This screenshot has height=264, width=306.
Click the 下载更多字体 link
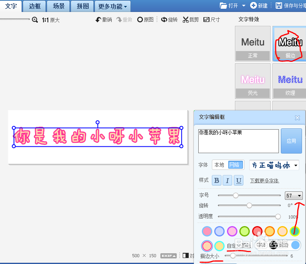[265, 181]
